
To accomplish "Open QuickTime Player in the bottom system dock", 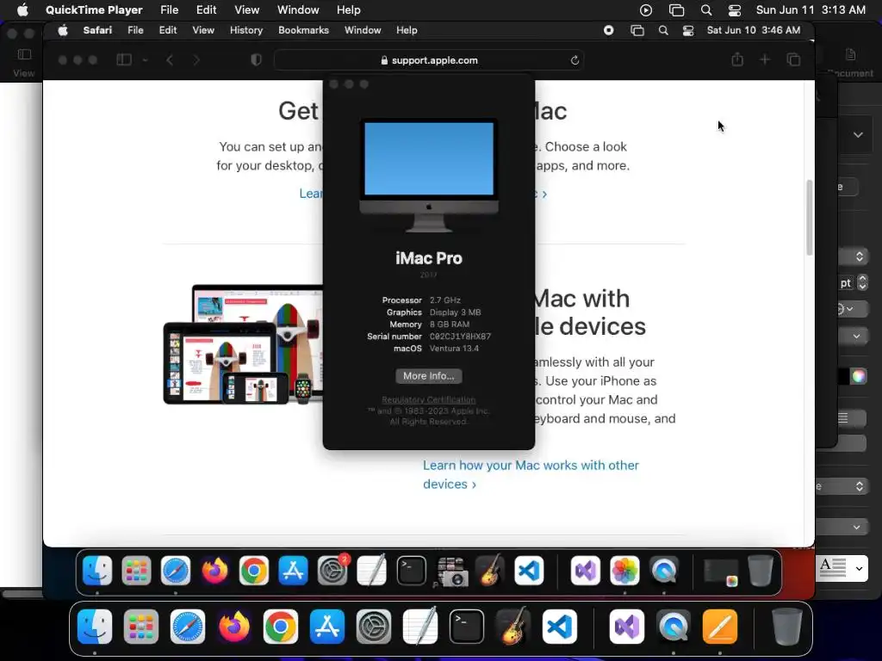I will [674, 627].
